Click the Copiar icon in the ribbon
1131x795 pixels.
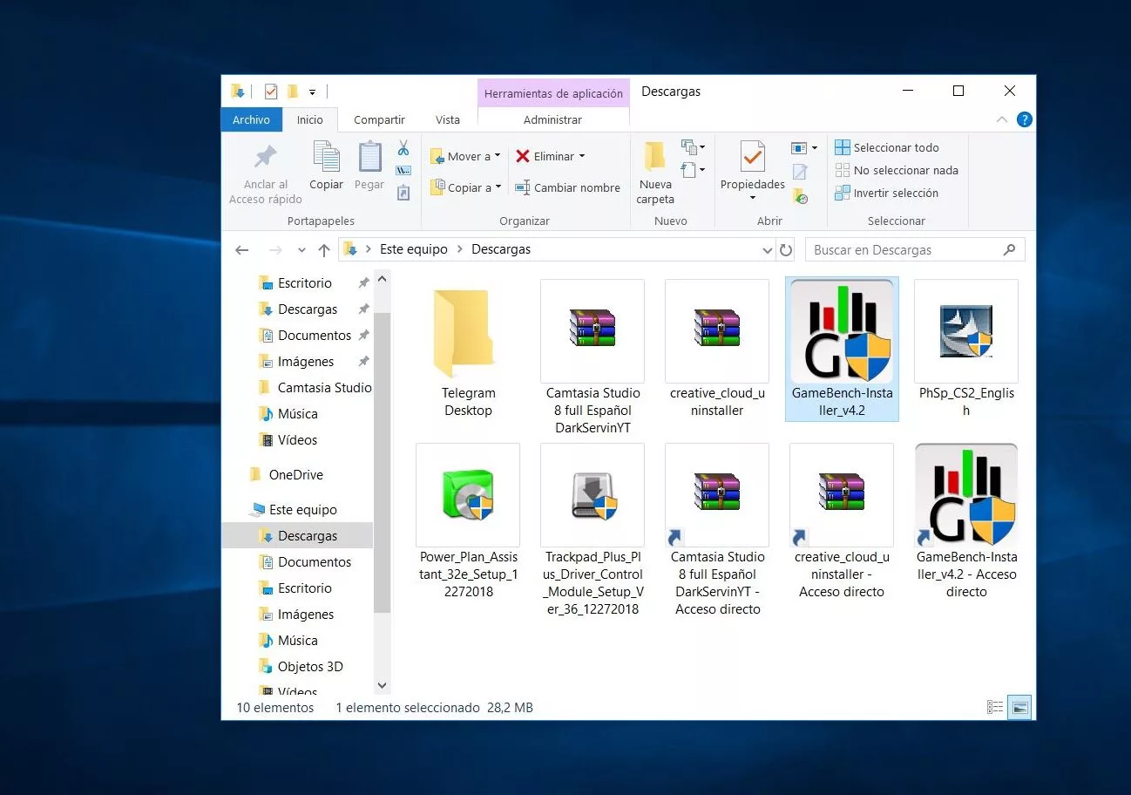327,157
